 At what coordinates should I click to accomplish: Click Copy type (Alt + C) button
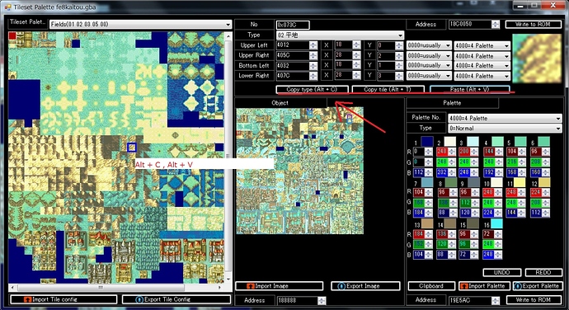(312, 89)
